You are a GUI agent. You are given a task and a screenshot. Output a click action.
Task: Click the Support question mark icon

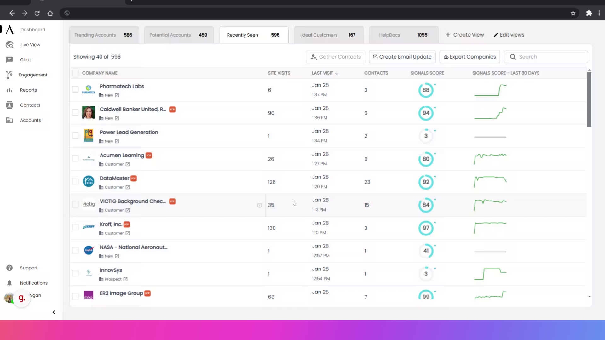(x=9, y=268)
